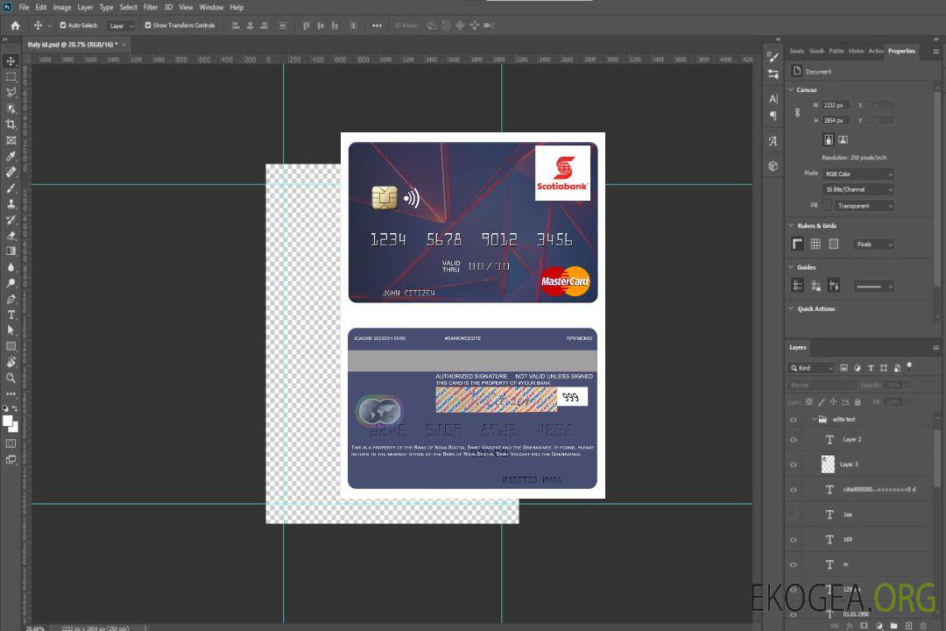
Task: Switch to the Properties tab
Action: 901,52
